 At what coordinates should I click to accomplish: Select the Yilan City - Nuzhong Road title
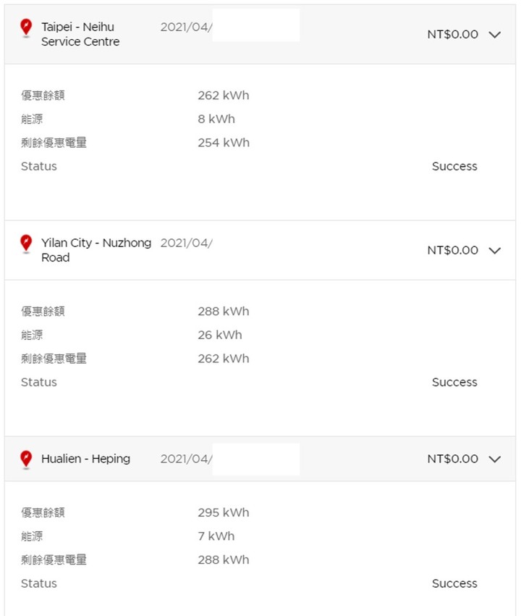click(96, 250)
